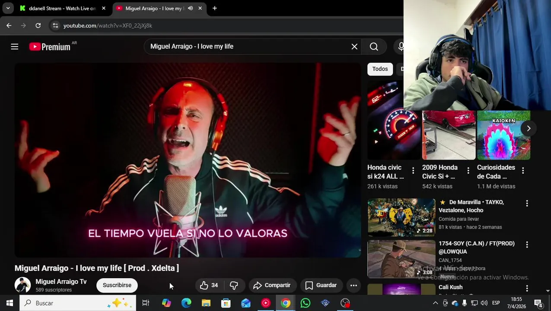Like the video with the thumbs-up
This screenshot has height=311, width=551.
(x=209, y=285)
